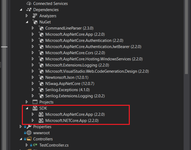Expand Microsoft.NETCore.App (2.2.0) under SDK

coord(33,121)
